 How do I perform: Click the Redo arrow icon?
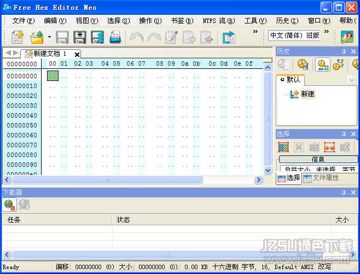154,37
